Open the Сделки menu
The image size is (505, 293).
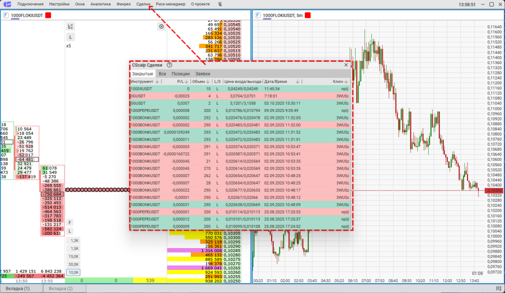coord(143,4)
